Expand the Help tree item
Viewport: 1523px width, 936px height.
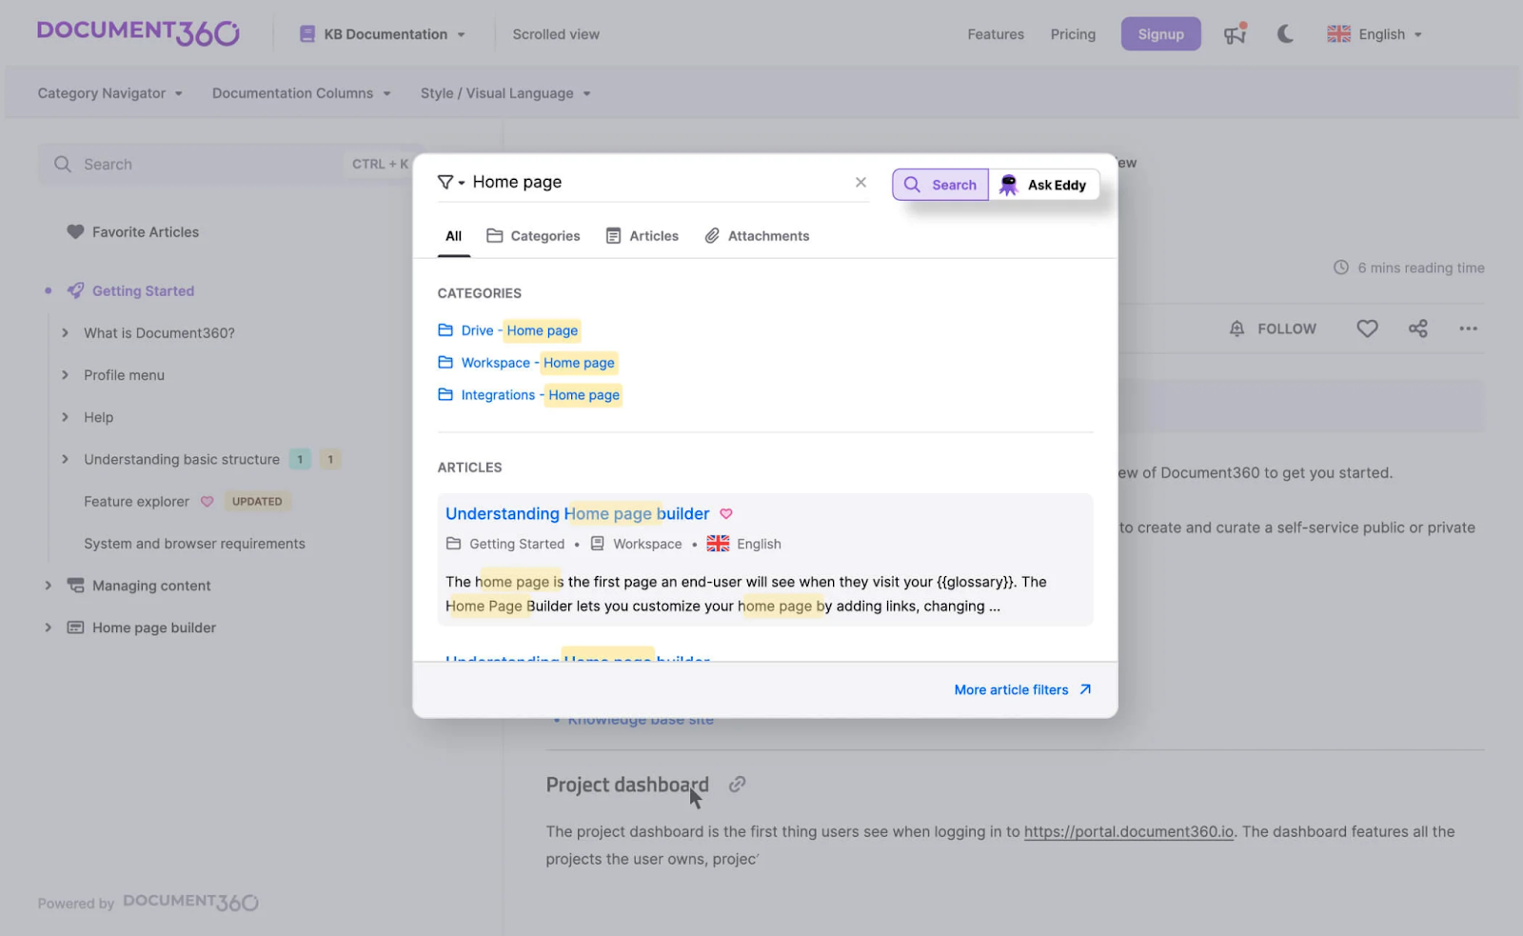(65, 417)
